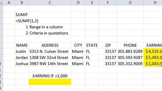Select the $4,535 earning cell
Screen dimensions: 162x91
[x=153, y=51]
